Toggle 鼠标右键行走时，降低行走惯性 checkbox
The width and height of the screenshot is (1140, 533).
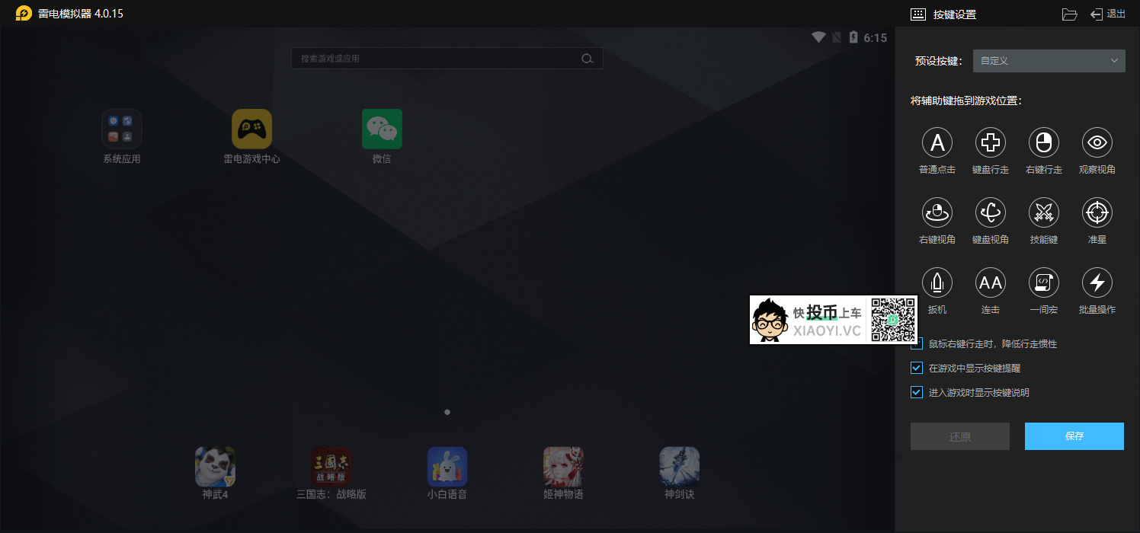(x=917, y=343)
